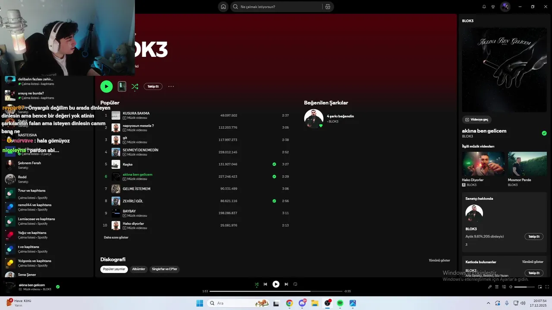Open Şebnem Ferah artist in library

pyautogui.click(x=47, y=165)
